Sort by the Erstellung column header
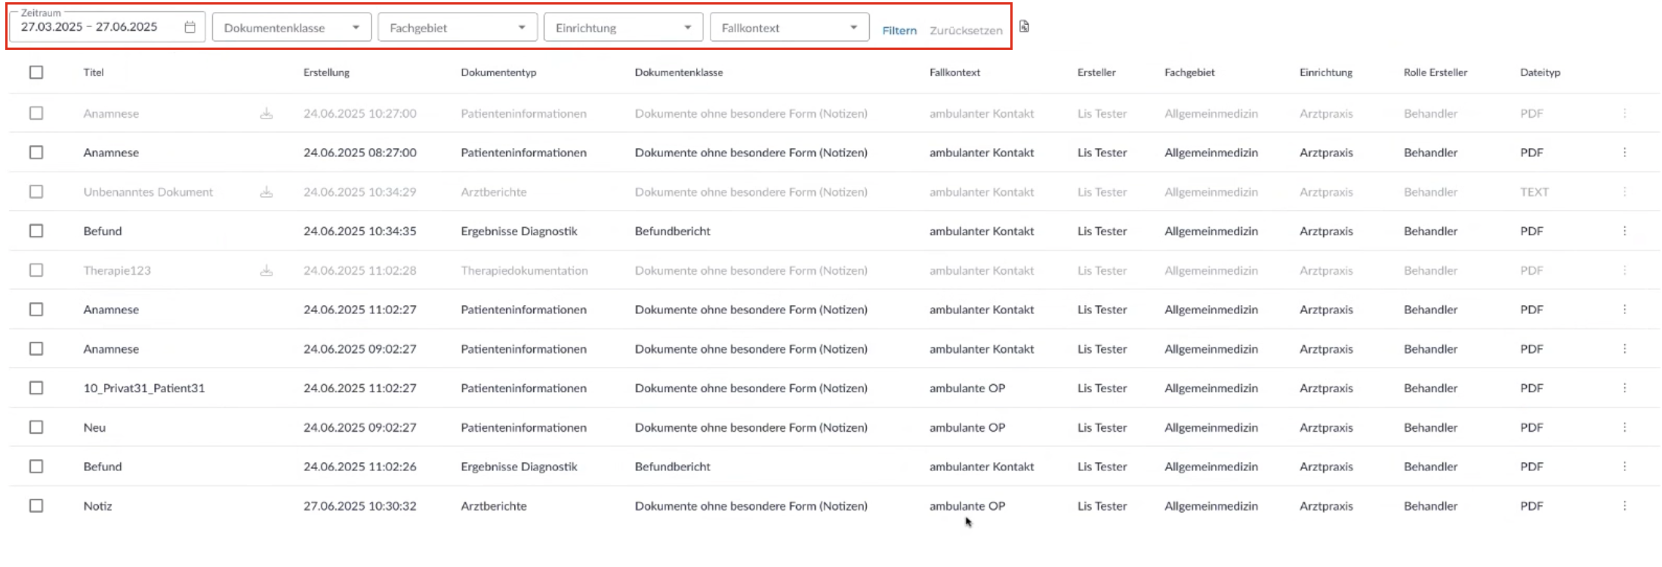 326,72
